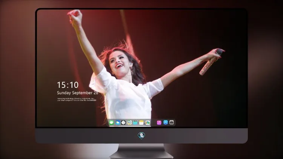Open the Camera app in dock
Viewport: 283px width, 159px height.
click(x=172, y=122)
